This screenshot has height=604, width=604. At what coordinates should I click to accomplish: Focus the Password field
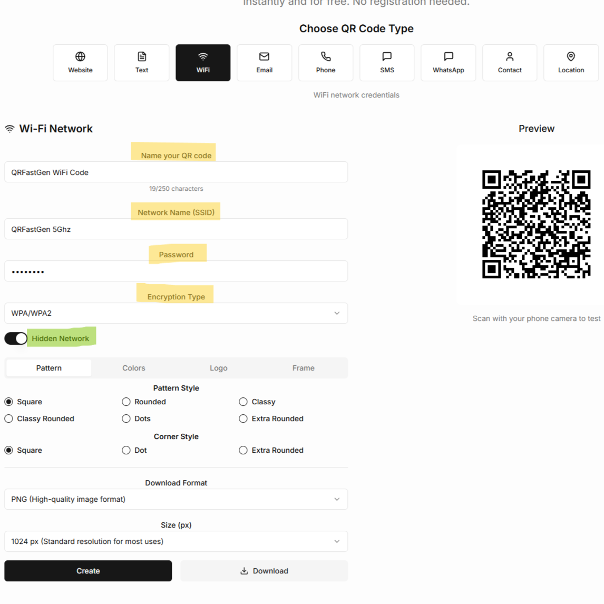pyautogui.click(x=176, y=271)
